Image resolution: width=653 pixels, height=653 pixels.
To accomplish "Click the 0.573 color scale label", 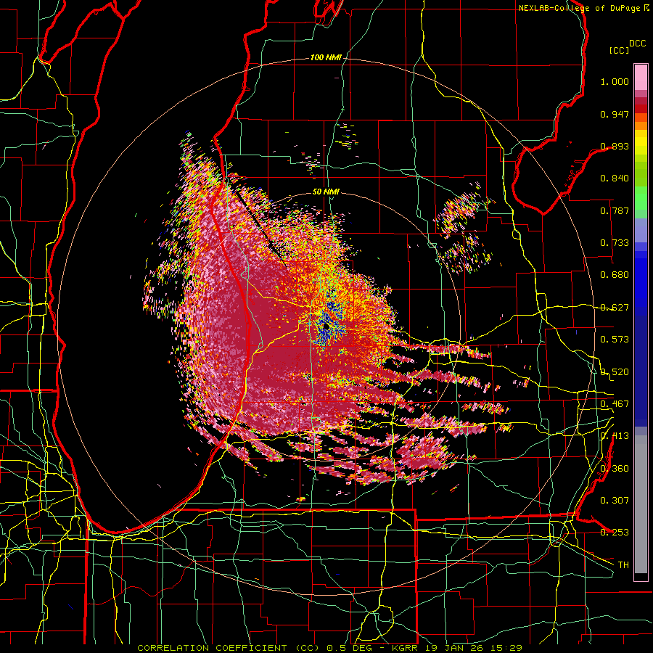I will [615, 340].
